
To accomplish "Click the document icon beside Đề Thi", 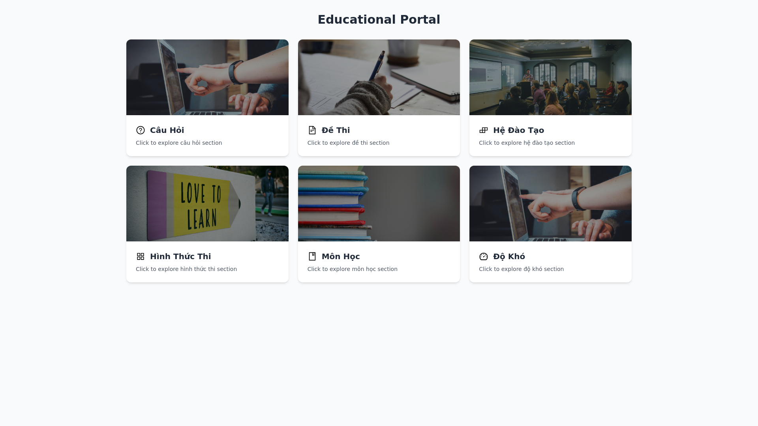I will point(312,130).
